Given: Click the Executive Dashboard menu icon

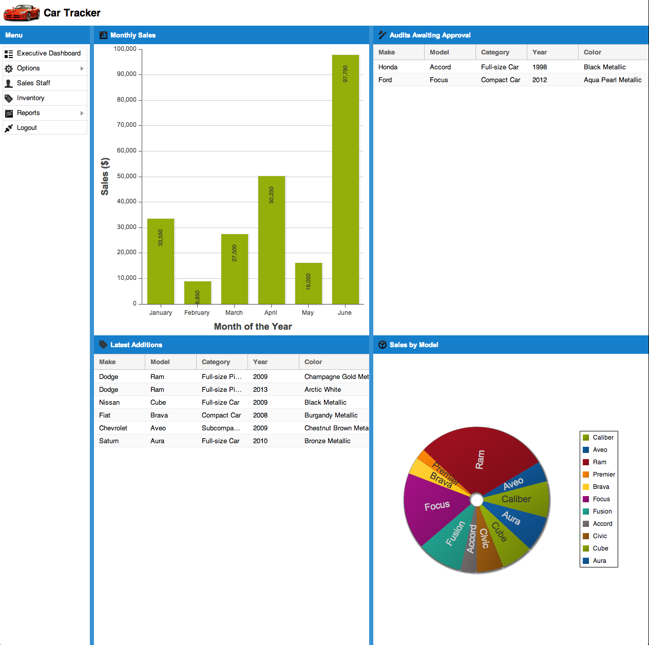Looking at the screenshot, I should point(9,53).
